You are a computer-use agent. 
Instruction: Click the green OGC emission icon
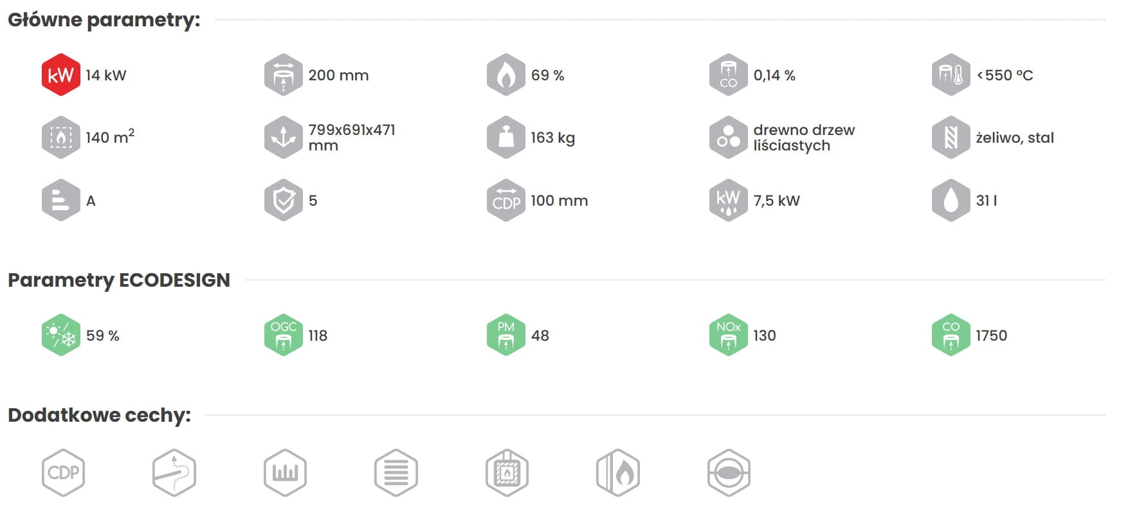pos(284,335)
